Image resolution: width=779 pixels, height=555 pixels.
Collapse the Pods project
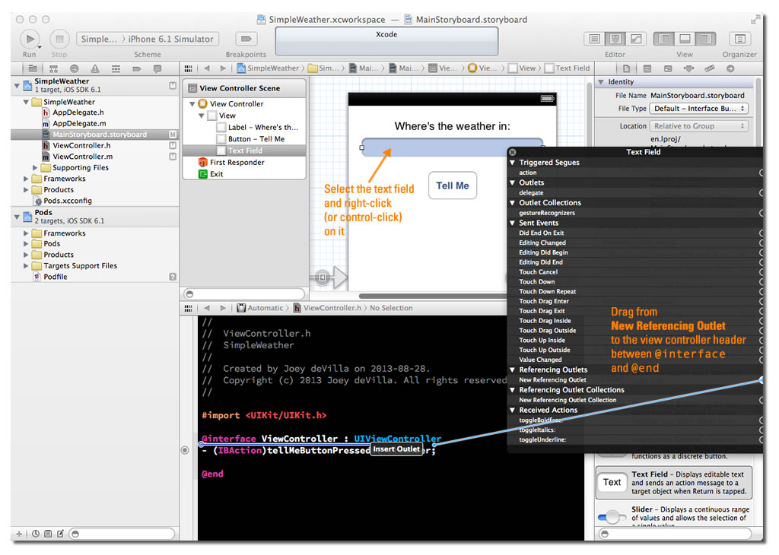[17, 217]
